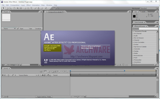
Task: Select the Brush tool
Action: pos(35,8)
